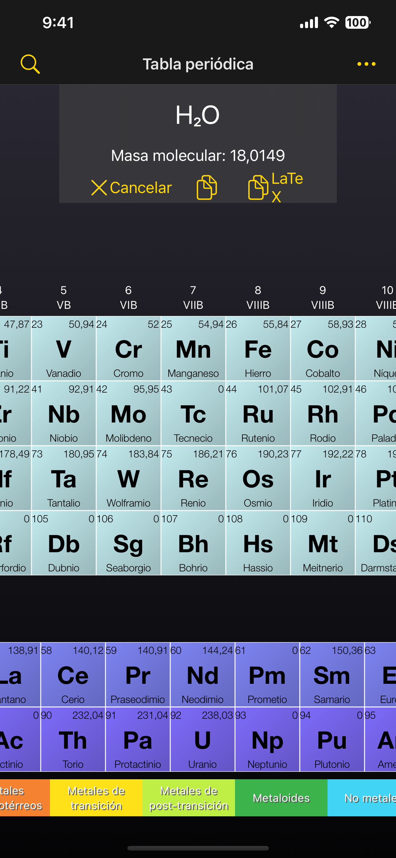Copy the formula as LaTeX

click(276, 187)
